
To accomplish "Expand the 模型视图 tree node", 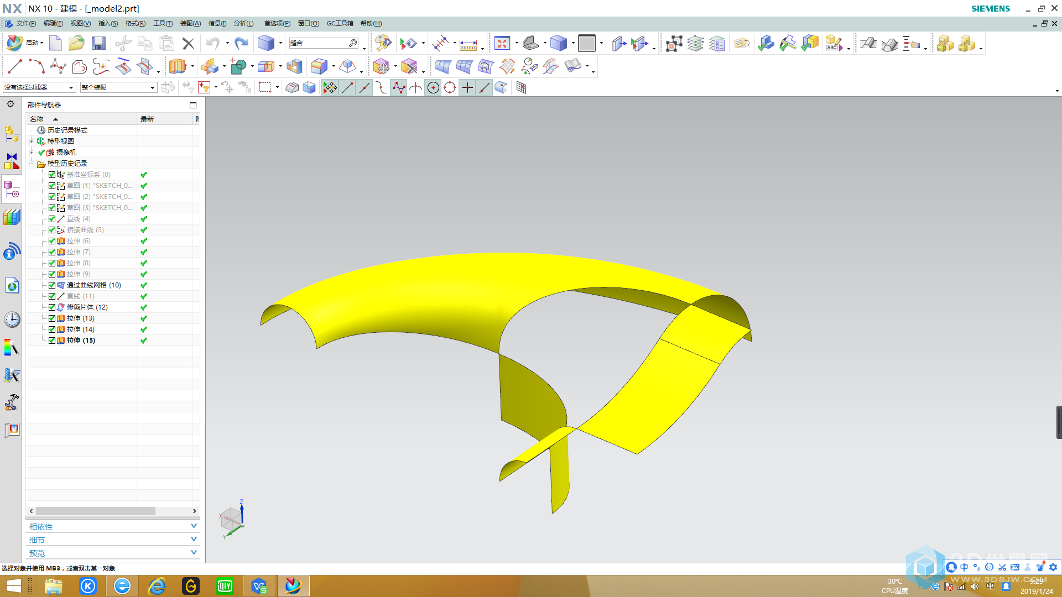I will tap(32, 142).
